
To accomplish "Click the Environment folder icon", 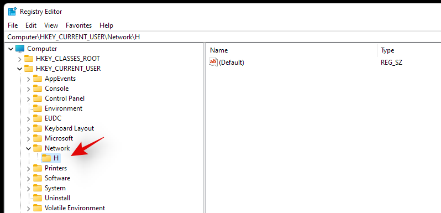I will [38, 108].
